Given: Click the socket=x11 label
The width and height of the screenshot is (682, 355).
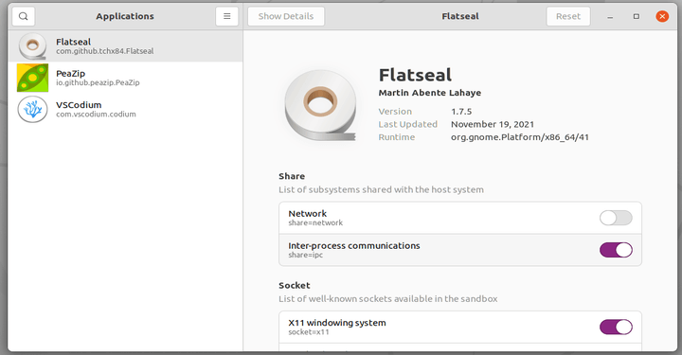Looking at the screenshot, I should click(309, 332).
